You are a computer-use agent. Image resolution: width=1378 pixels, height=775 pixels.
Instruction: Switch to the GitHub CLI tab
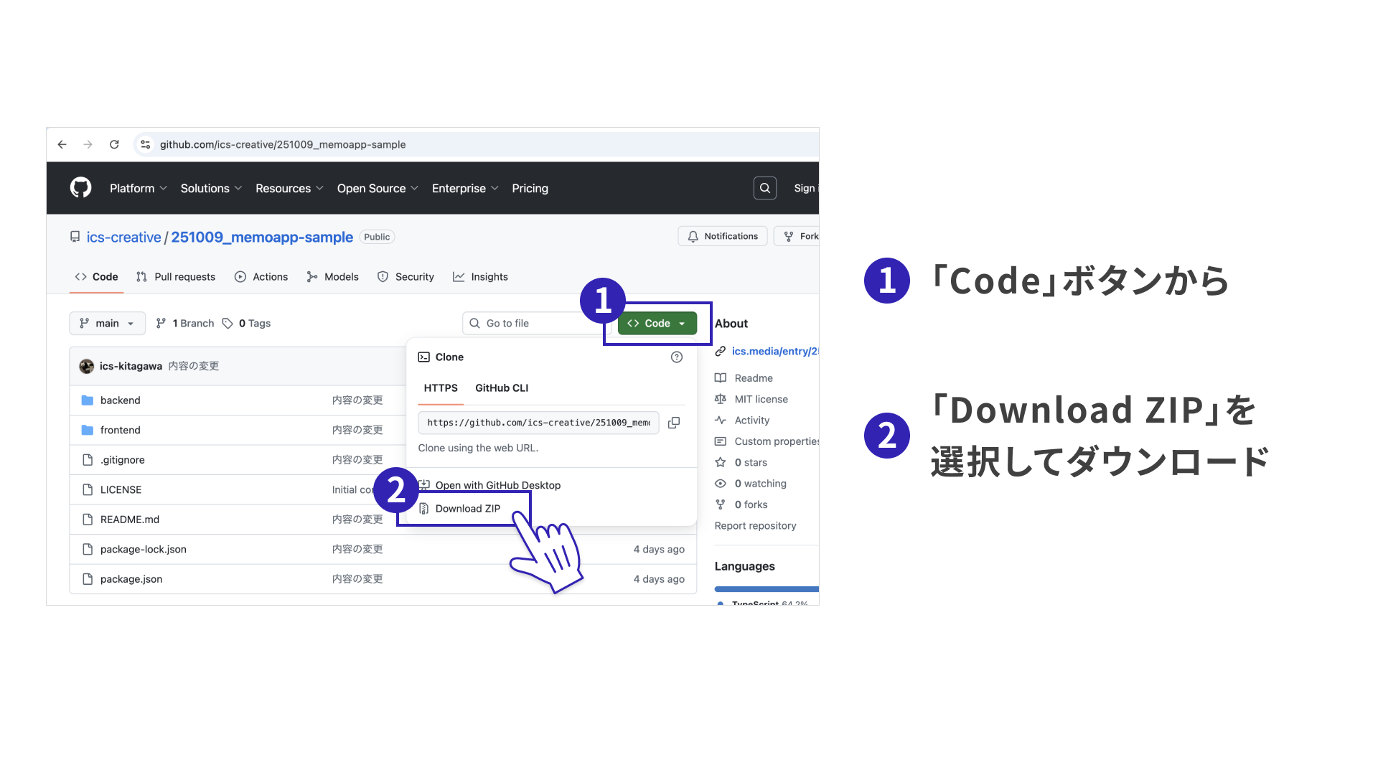[x=501, y=388]
